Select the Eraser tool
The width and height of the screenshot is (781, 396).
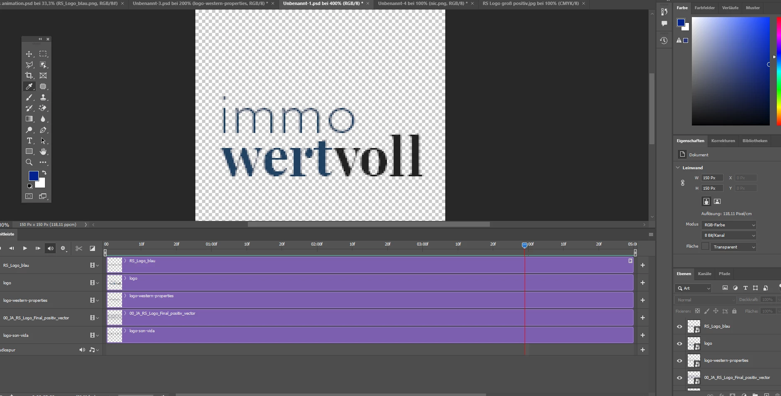43,108
